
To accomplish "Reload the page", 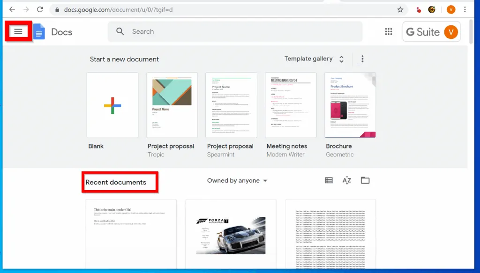I will click(40, 9).
